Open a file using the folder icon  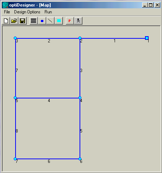coord(14,21)
